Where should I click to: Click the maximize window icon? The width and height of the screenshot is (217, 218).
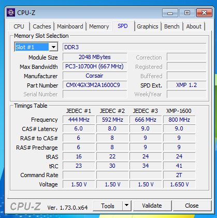click(187, 13)
